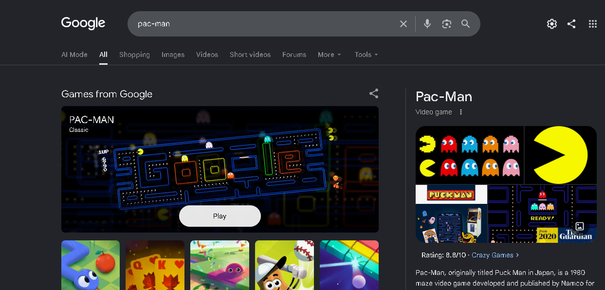This screenshot has height=290, width=605.
Task: Click the Pac-Man description paragraph
Action: pyautogui.click(x=505, y=277)
